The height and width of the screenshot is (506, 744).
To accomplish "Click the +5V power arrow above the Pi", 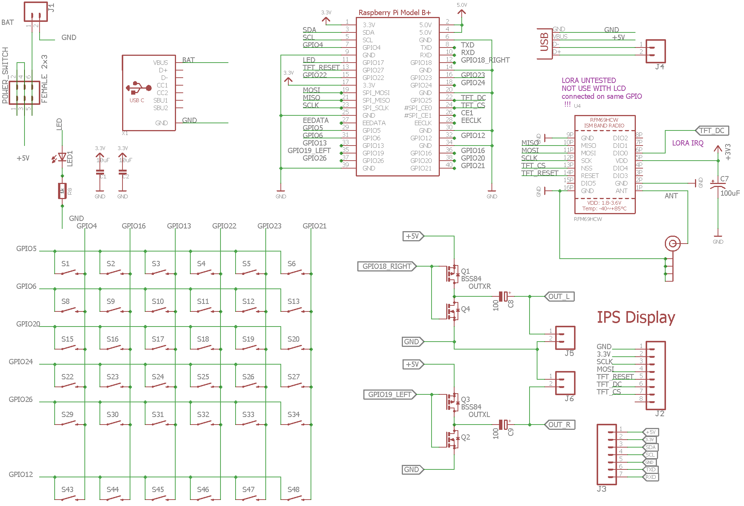I will click(461, 11).
